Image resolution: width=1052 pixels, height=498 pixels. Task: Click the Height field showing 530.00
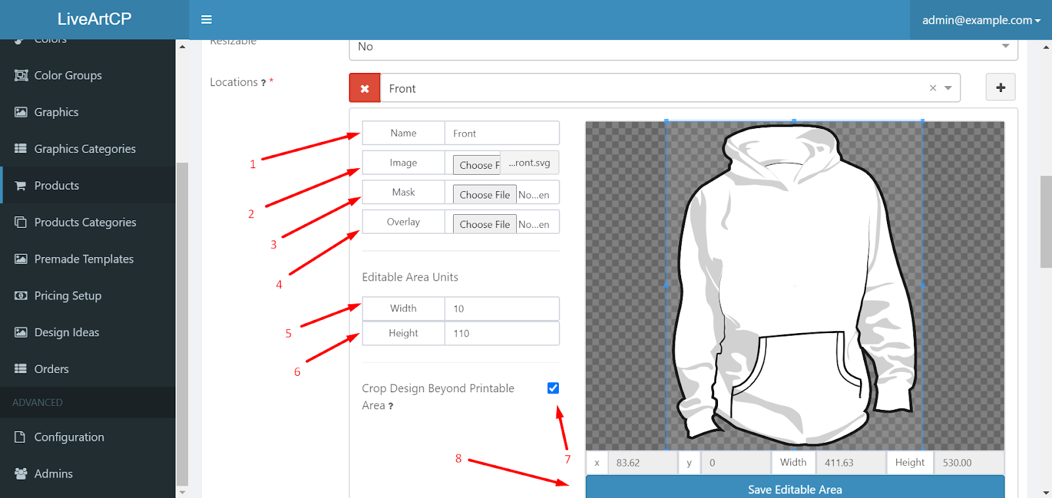point(969,463)
